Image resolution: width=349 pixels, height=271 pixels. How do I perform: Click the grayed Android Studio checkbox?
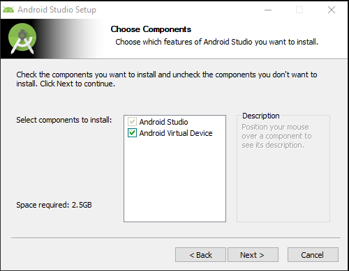tap(132, 122)
